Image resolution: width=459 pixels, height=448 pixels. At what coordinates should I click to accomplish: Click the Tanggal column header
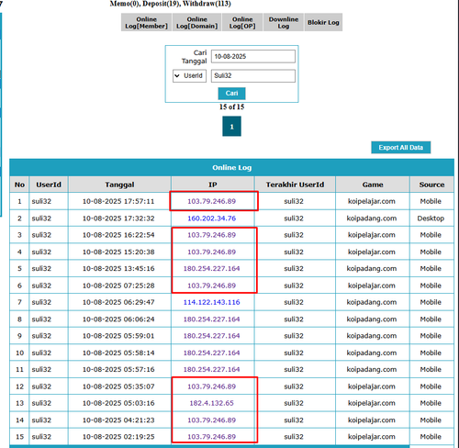click(119, 185)
